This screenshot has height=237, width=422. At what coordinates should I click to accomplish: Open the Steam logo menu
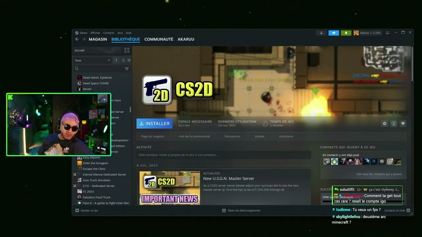point(76,33)
